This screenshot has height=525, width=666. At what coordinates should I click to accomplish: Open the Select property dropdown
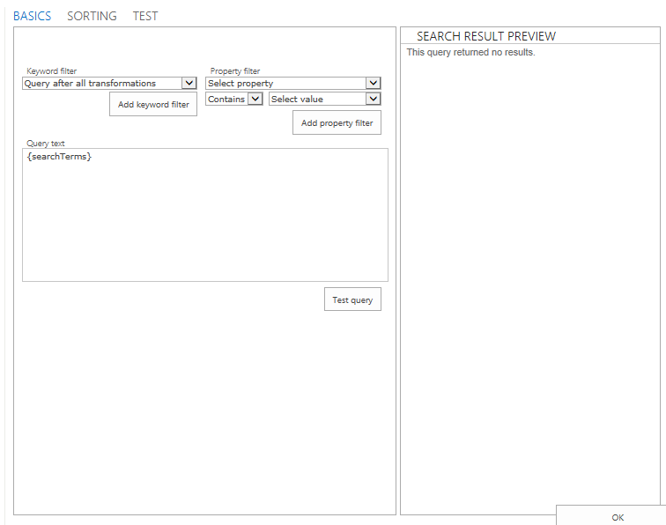click(293, 84)
